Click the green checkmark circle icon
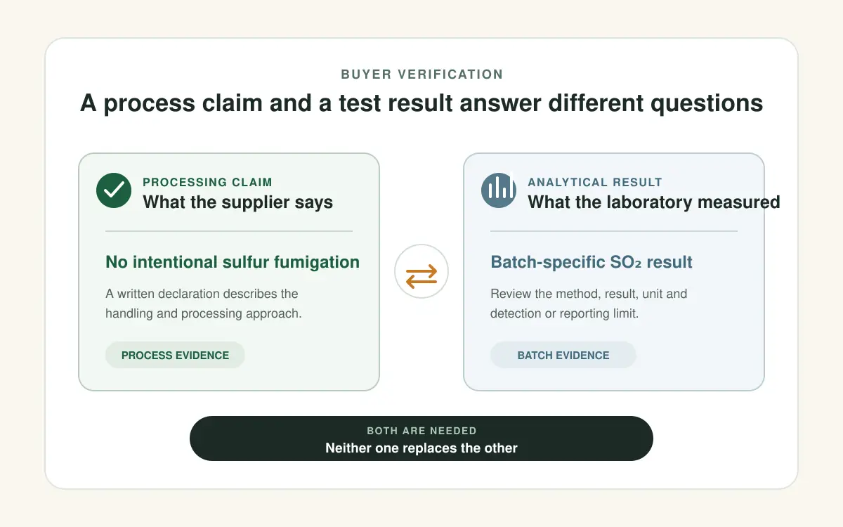The image size is (843, 527). (x=114, y=190)
